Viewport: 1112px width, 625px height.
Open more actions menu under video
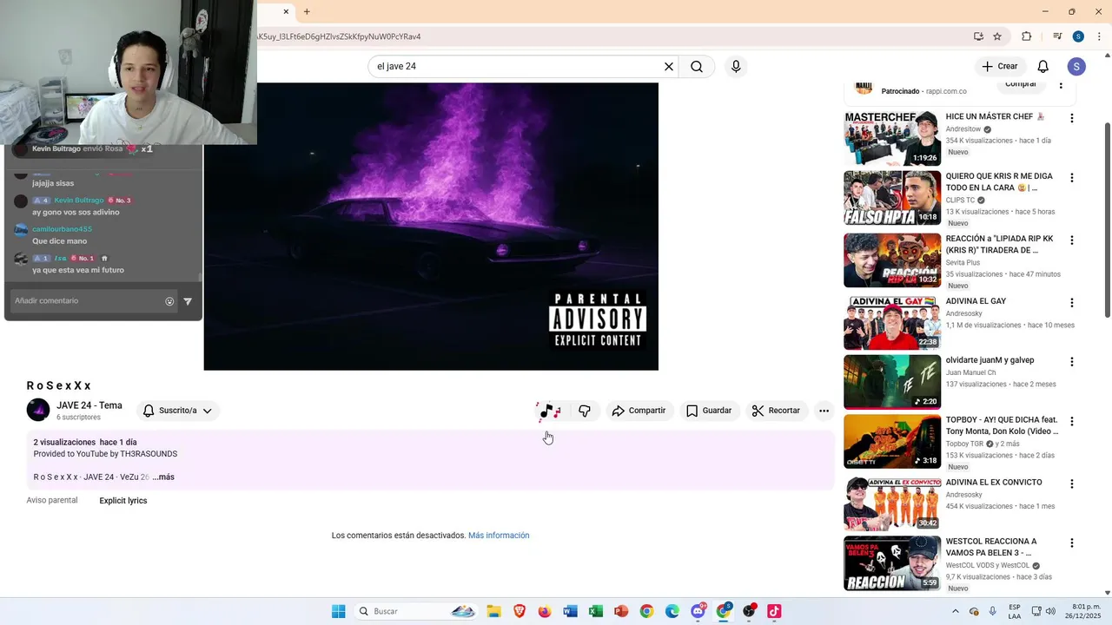(x=824, y=411)
